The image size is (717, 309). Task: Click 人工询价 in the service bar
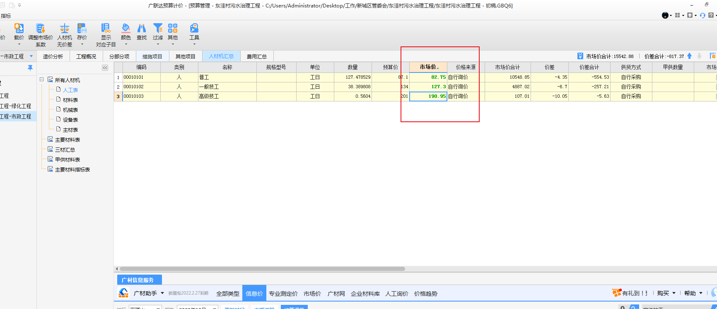(x=397, y=293)
